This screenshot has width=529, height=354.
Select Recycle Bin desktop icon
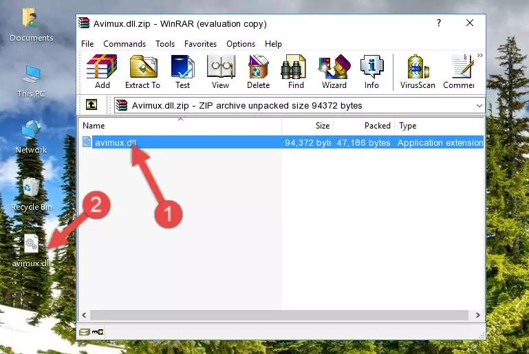click(31, 194)
